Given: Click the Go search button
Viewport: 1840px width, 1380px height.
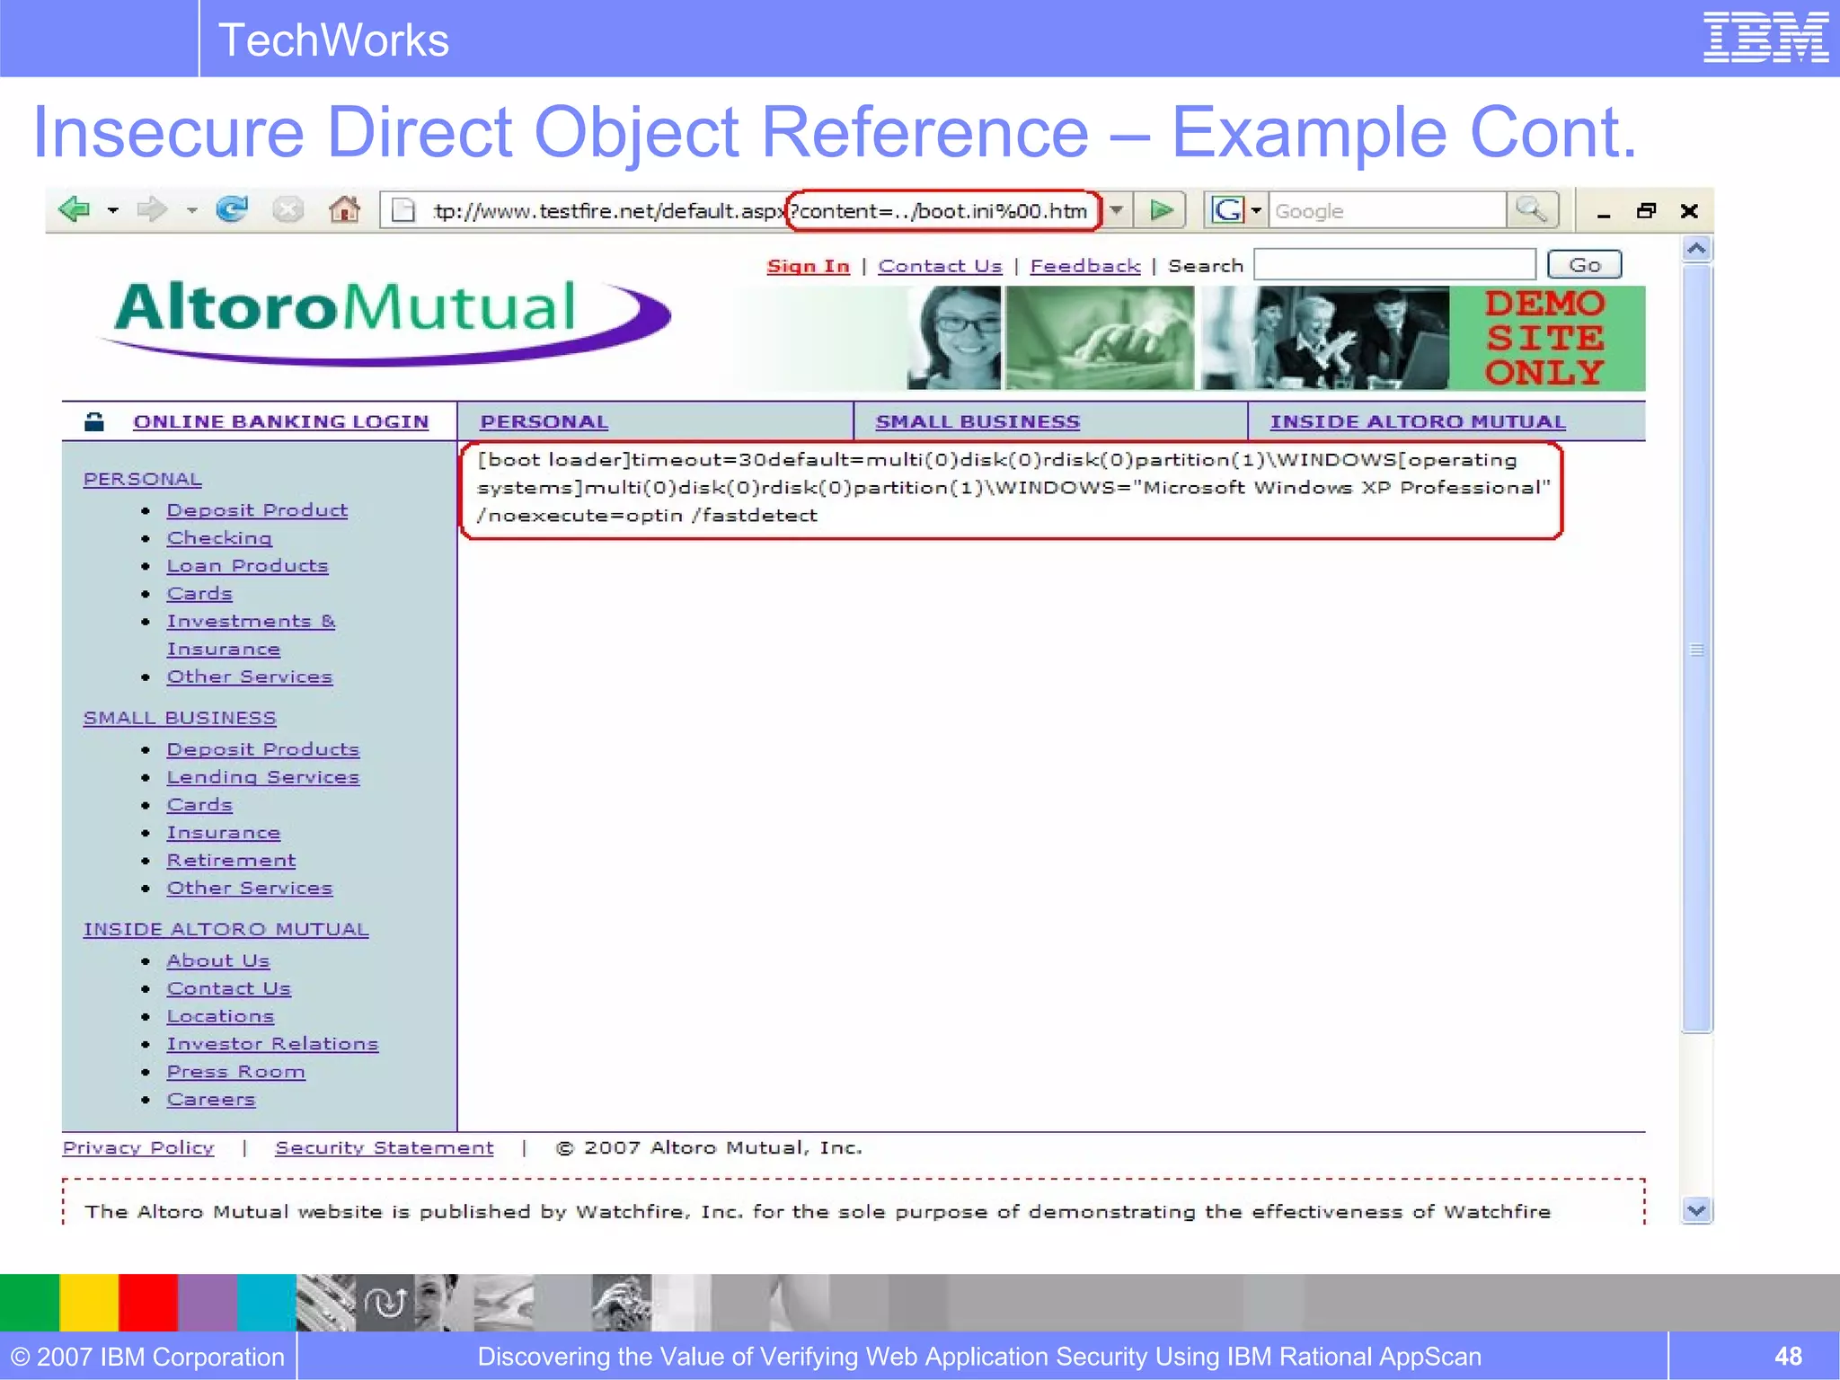Looking at the screenshot, I should pyautogui.click(x=1585, y=265).
